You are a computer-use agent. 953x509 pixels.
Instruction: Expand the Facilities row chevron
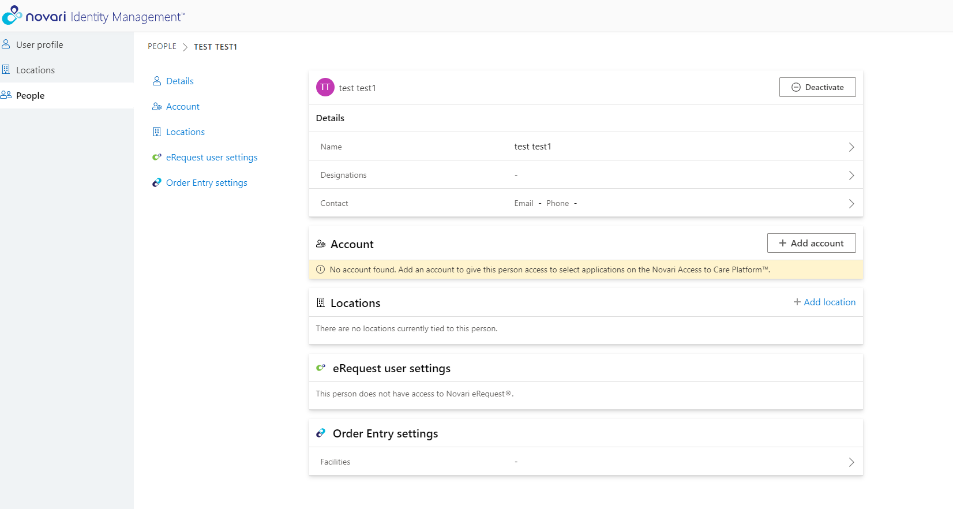point(851,462)
